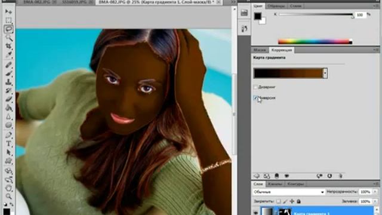The height and width of the screenshot is (215, 382).
Task: Switch adjustments panel to expanded view
Action: [267, 176]
